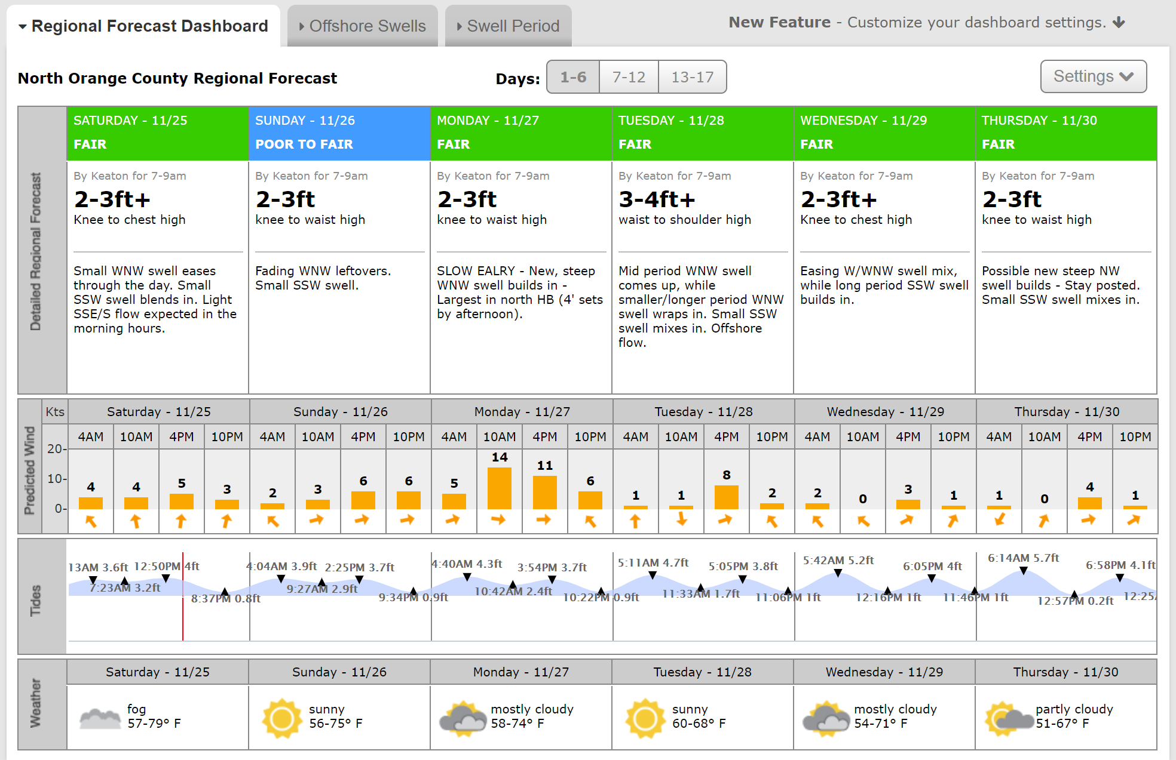
Task: Click Monday mostly cloudy weather icon
Action: (463, 718)
